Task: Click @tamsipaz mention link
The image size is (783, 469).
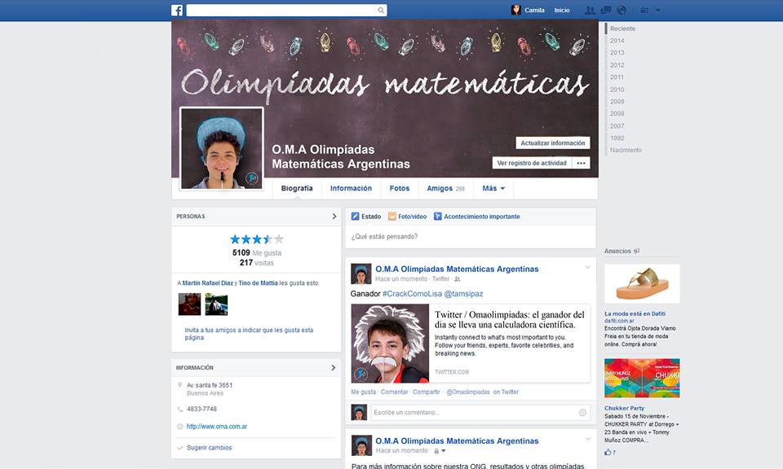Action: click(463, 294)
